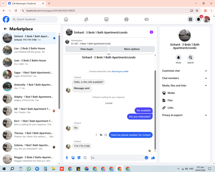The height and width of the screenshot is (172, 215).
Task: Open the Home feed icon
Action: [66, 19]
